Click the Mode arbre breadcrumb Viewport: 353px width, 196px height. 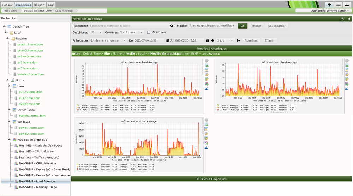click(10, 11)
